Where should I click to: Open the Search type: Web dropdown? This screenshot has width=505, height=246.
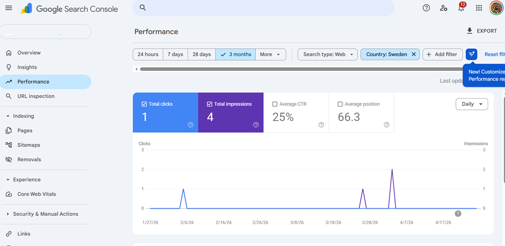(x=328, y=54)
